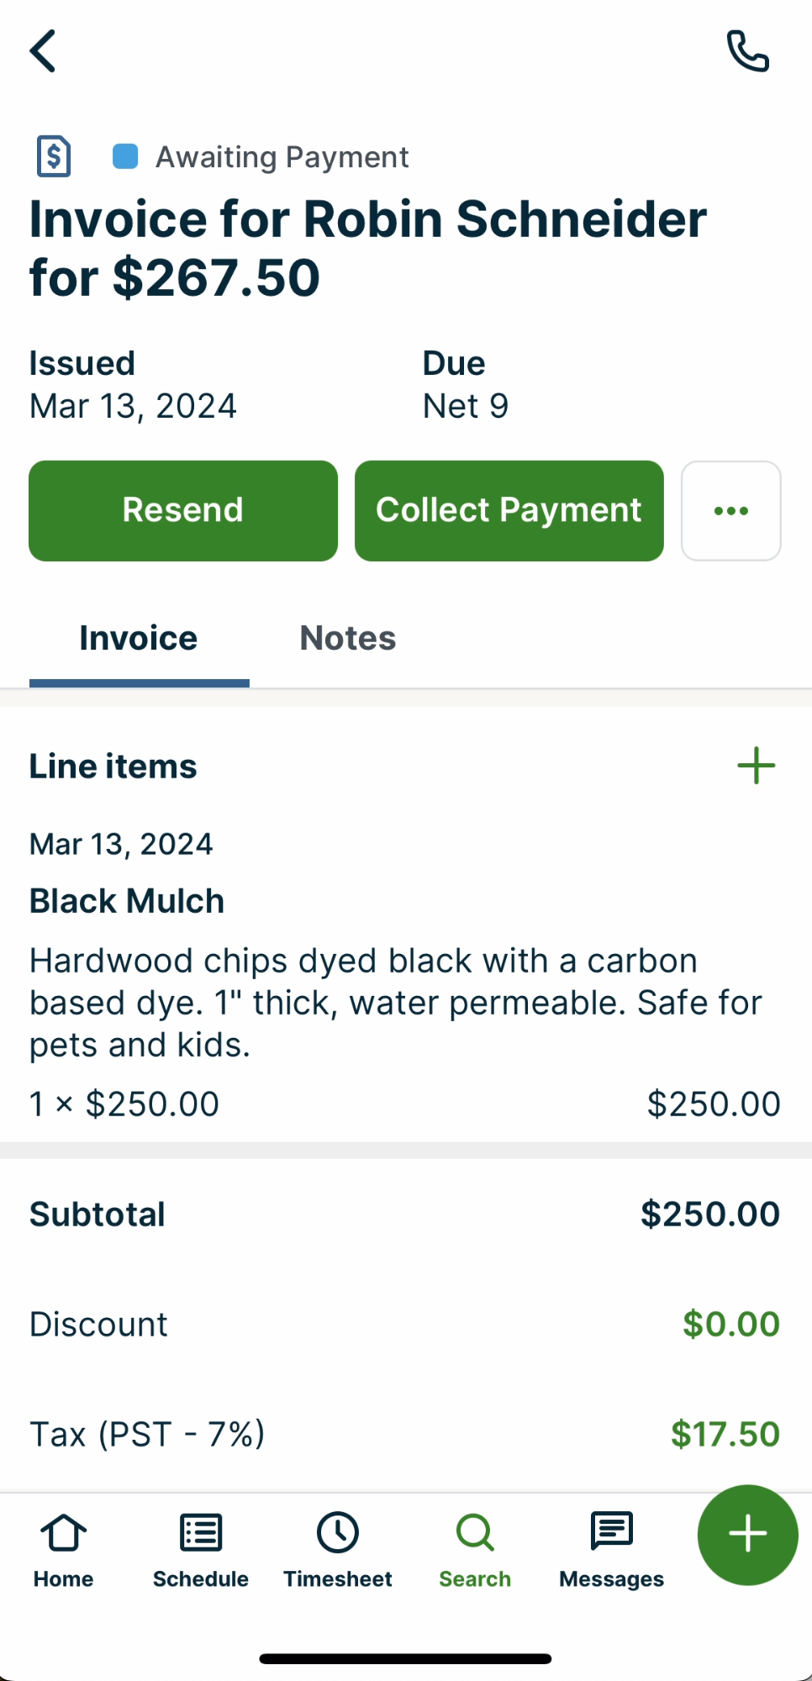Switch to the Notes tab
This screenshot has width=812, height=1681.
point(348,639)
